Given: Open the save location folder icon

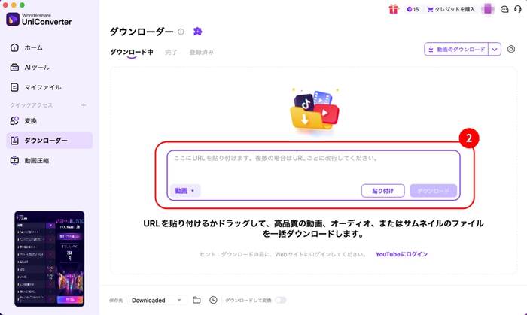Looking at the screenshot, I should 196,300.
